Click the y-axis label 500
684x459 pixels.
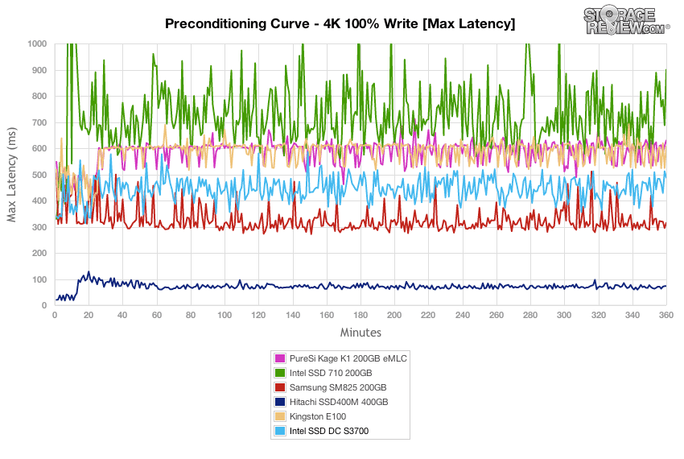coord(39,175)
